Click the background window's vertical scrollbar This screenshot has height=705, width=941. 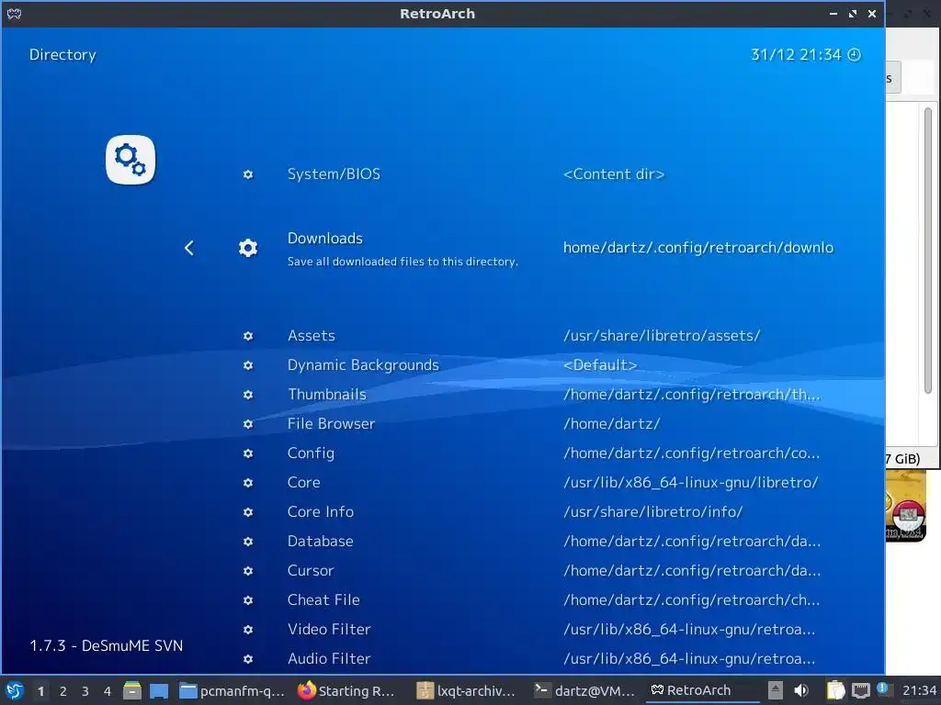tap(928, 252)
